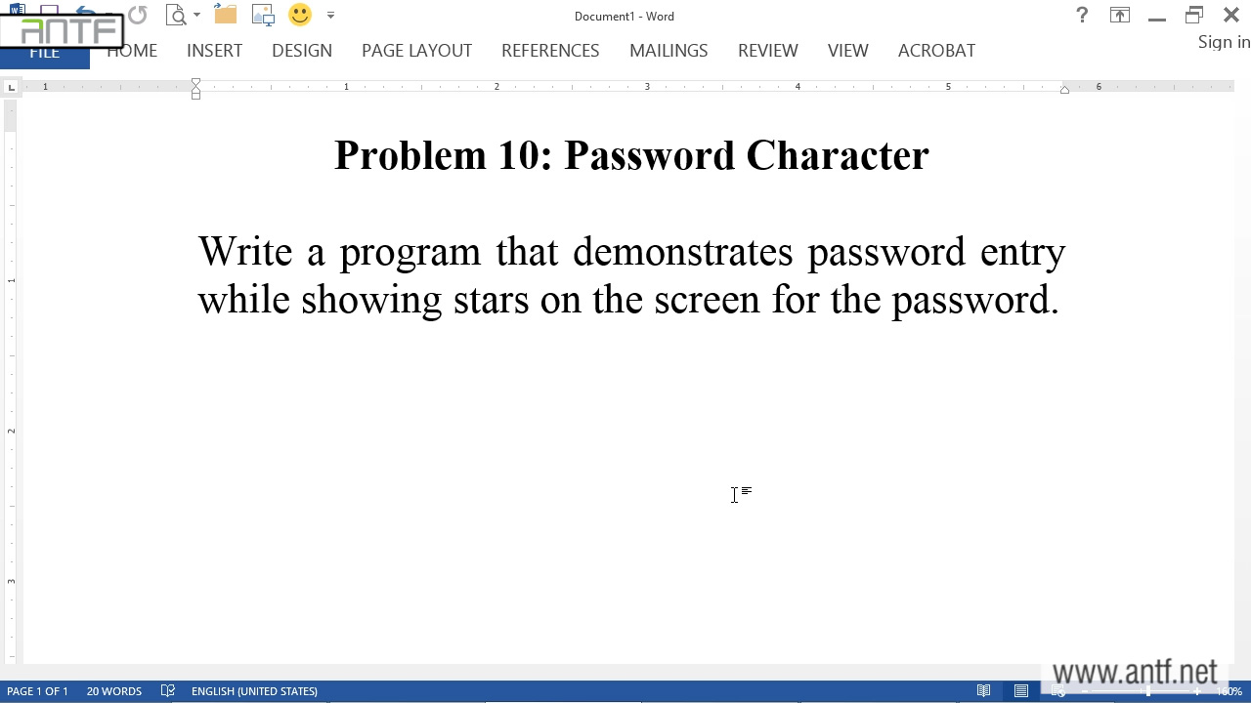Click the proofing errors book icon
1251x703 pixels.
pos(168,691)
